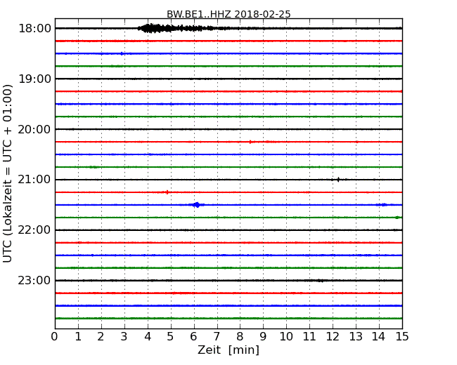Click the plot title BW.BE1..HHZ 2018-02-25
This screenshot has width=457, height=365.
click(228, 14)
